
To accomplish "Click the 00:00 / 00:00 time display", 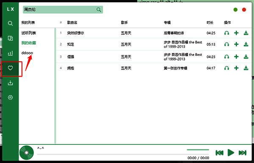I will point(198,158).
